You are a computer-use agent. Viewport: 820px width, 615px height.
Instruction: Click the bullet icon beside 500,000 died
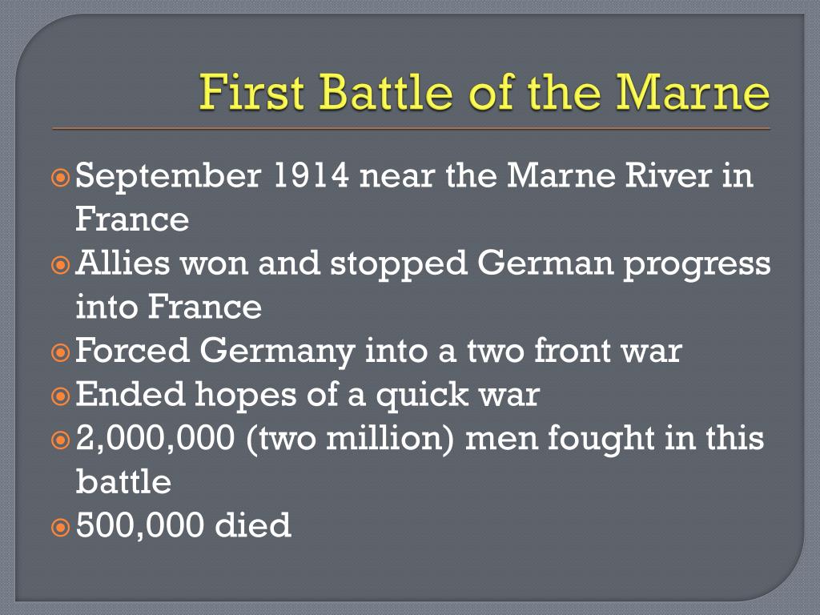tap(61, 527)
